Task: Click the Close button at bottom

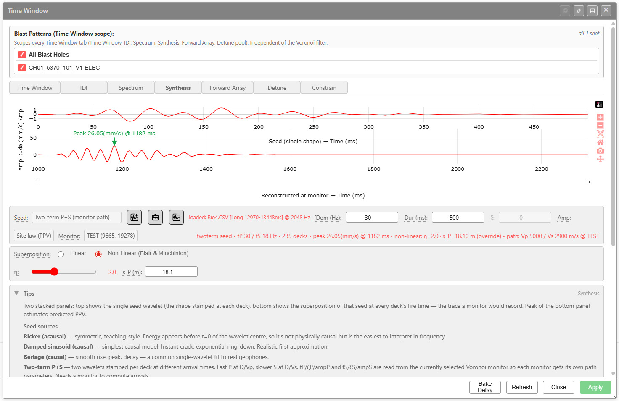Action: tap(558, 387)
